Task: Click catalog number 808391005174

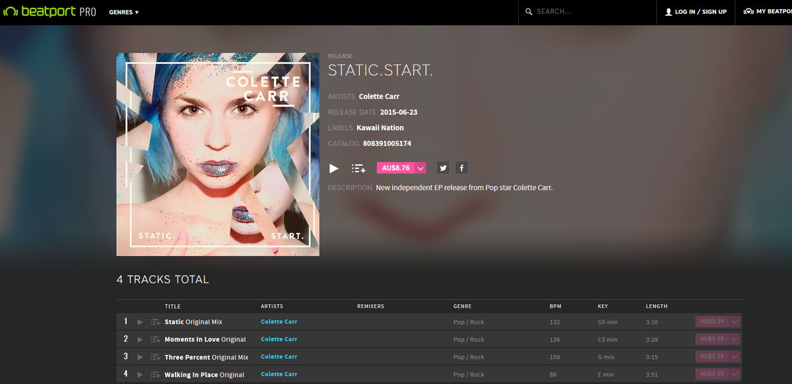Action: [387, 144]
